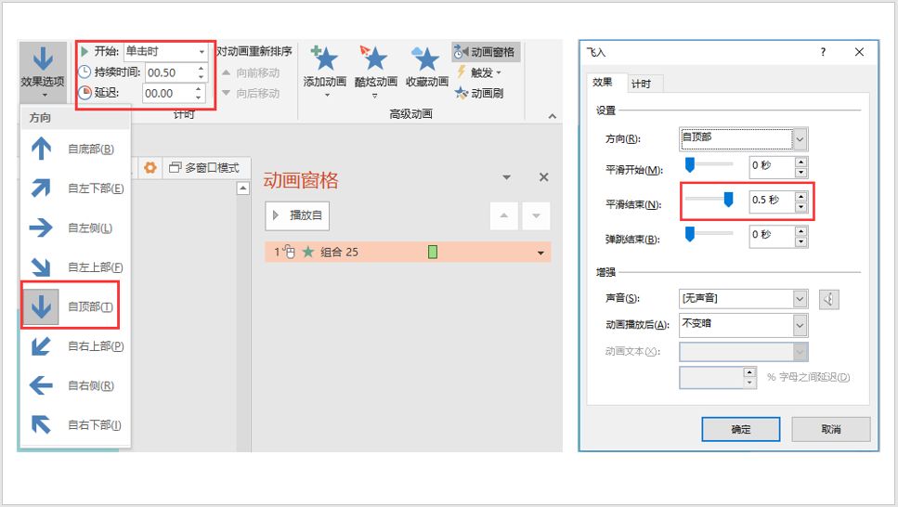
Task: Click the 持续时间 input field
Action: 168,72
